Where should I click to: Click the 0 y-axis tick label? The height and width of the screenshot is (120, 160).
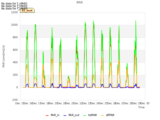17,87
